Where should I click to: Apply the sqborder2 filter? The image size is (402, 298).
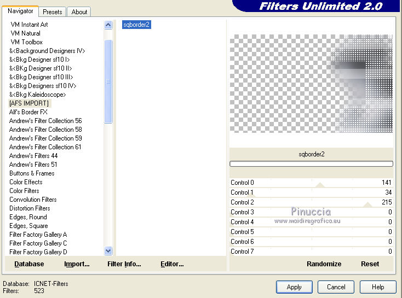294,287
